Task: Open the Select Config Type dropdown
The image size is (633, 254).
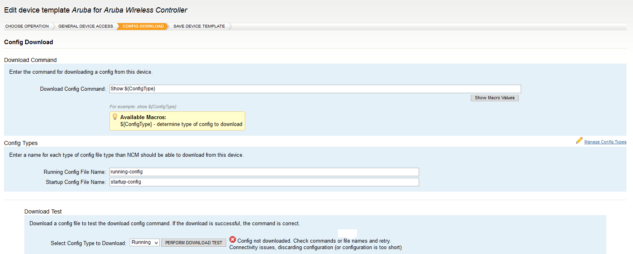Action: [x=145, y=242]
